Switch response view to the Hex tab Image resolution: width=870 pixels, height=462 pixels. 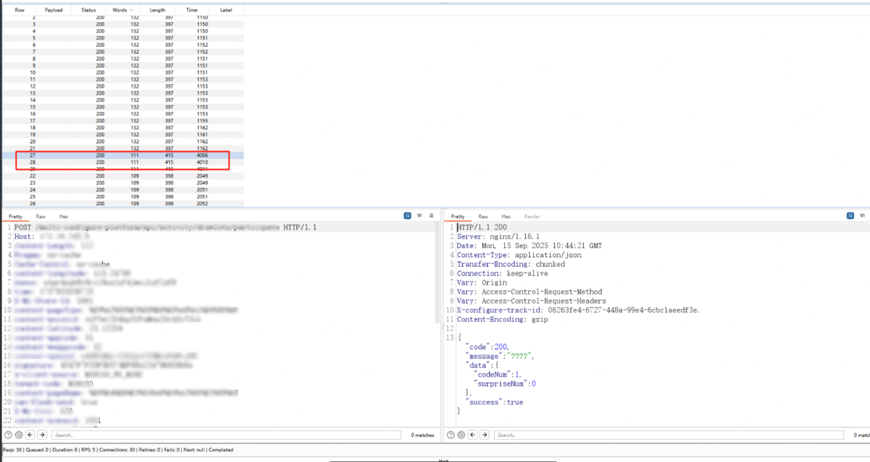506,217
